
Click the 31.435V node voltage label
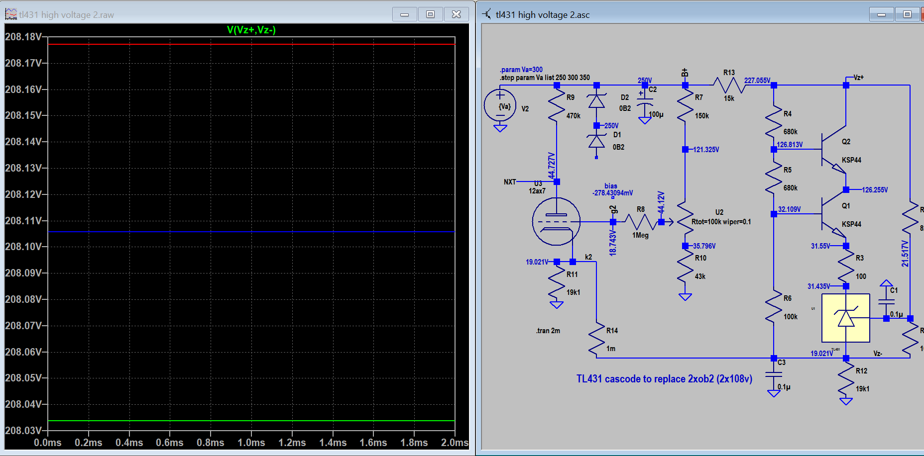click(x=819, y=286)
